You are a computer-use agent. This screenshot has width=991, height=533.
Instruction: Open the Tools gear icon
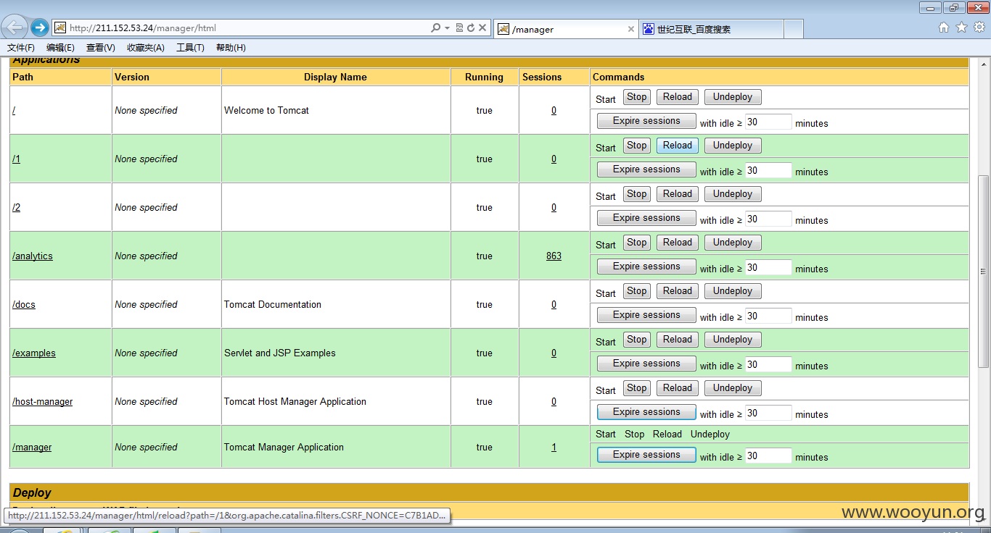tap(979, 28)
